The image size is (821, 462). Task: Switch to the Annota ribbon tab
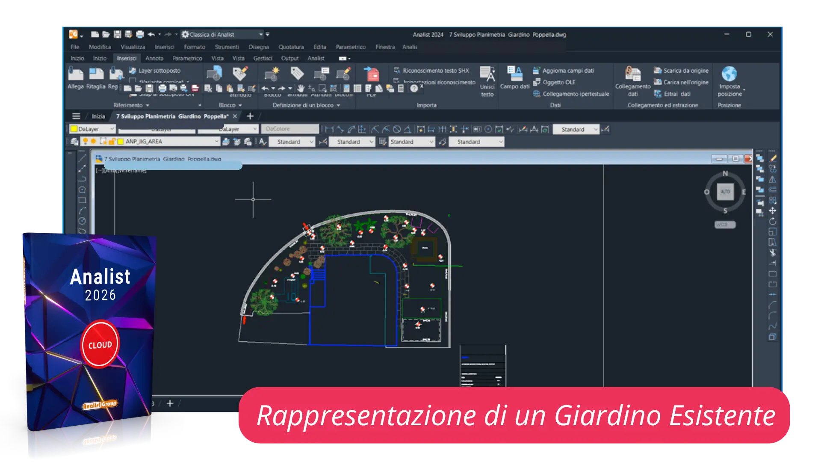pos(154,58)
